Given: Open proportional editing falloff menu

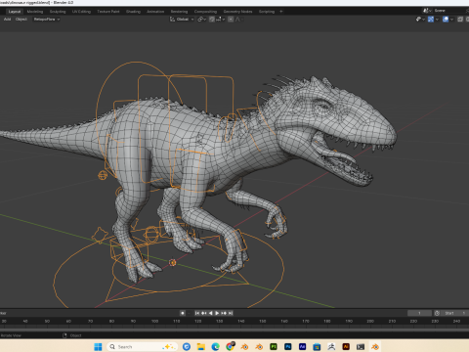Looking at the screenshot, I should [x=239, y=20].
